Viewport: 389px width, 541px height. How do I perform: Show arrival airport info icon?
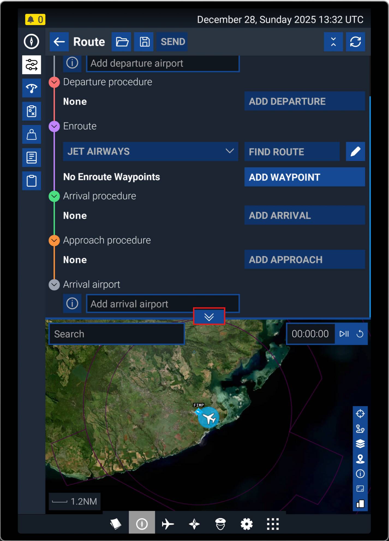click(x=72, y=304)
